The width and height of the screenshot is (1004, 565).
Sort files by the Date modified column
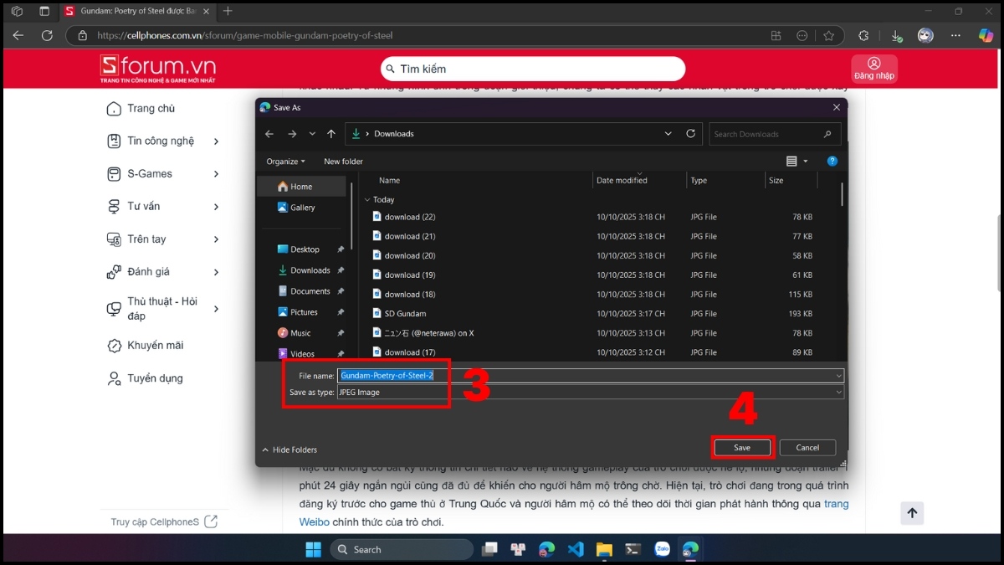pyautogui.click(x=621, y=180)
